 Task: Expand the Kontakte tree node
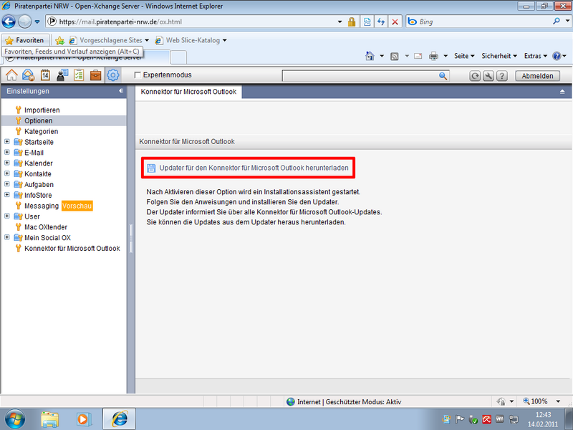pyautogui.click(x=7, y=173)
